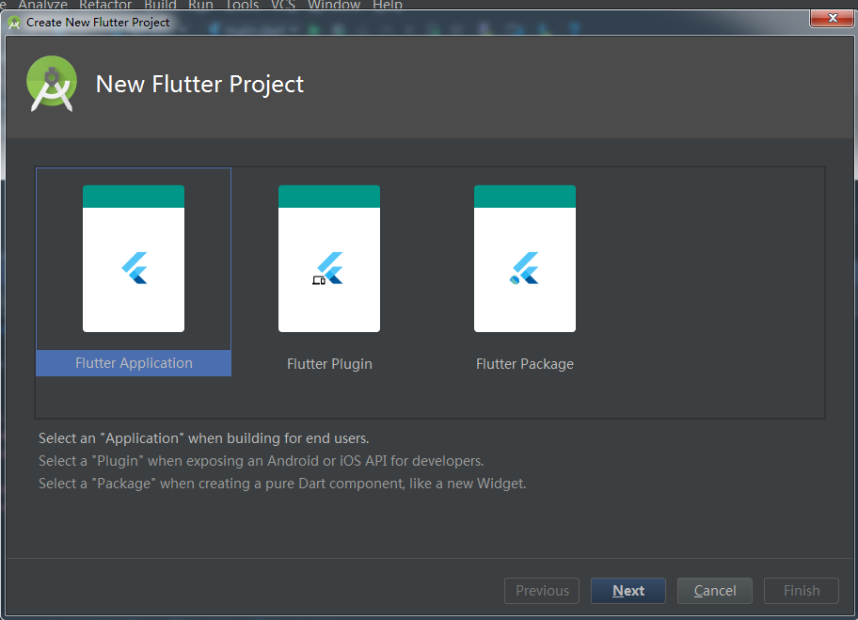Click the 'Select a "Plugin"' description line
Screen dimensions: 858x620
click(261, 461)
